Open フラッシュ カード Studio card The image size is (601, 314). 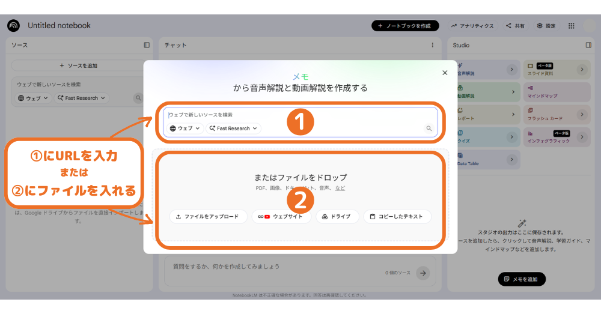click(557, 115)
